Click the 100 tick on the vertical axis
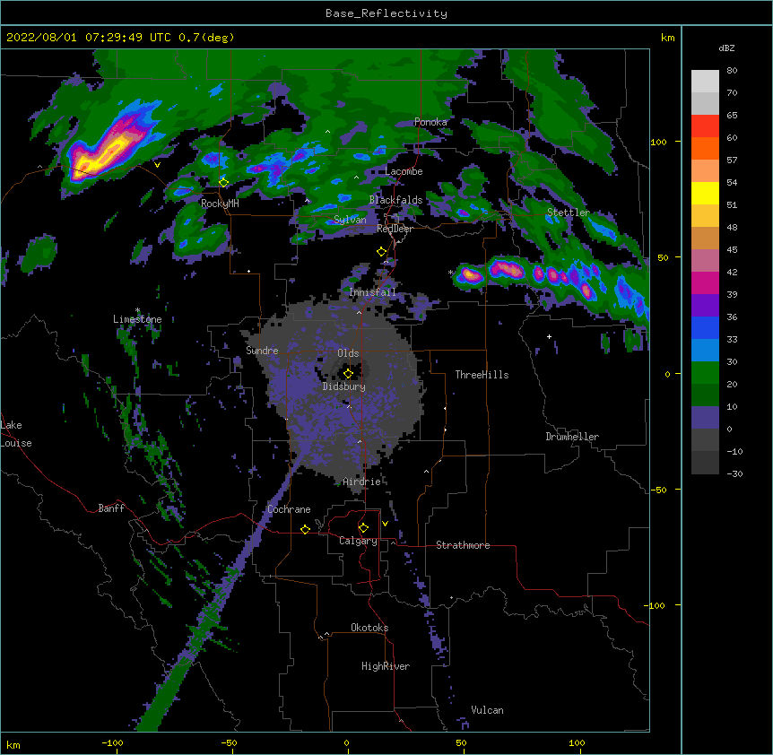 658,142
